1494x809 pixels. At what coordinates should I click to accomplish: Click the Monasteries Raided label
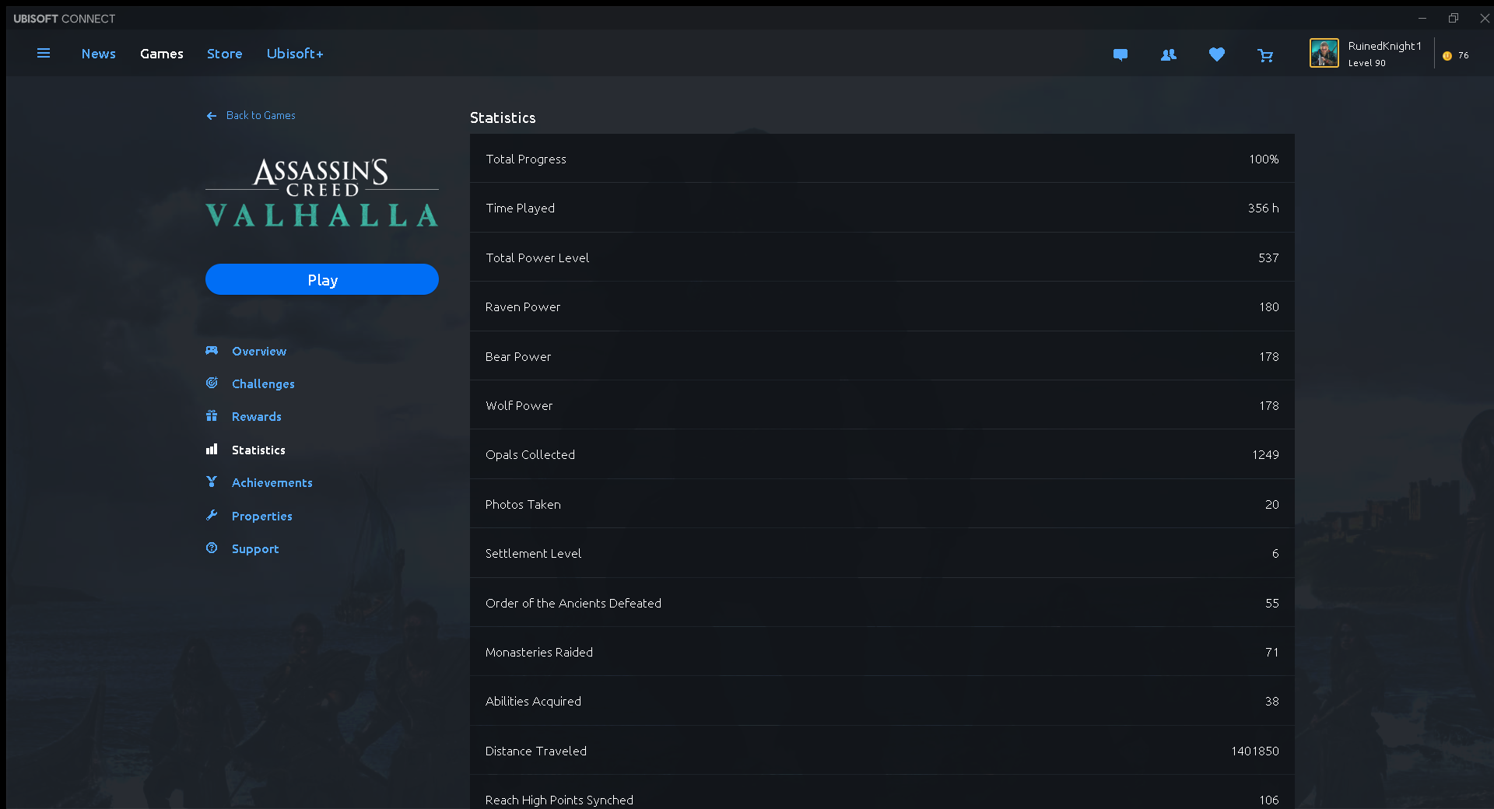[x=539, y=653]
